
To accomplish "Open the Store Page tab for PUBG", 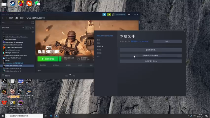I will [x=43, y=65].
